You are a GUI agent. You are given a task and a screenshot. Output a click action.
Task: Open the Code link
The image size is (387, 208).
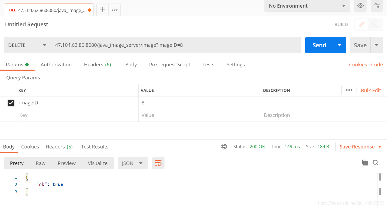click(377, 64)
